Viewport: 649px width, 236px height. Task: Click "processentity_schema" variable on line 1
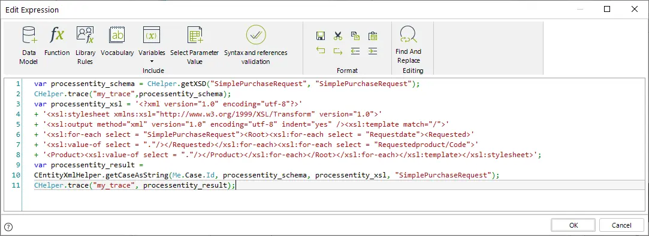[x=93, y=84]
